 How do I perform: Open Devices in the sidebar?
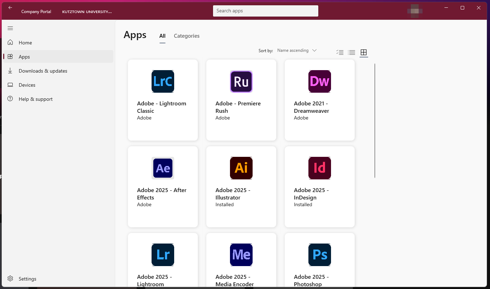pyautogui.click(x=58, y=85)
